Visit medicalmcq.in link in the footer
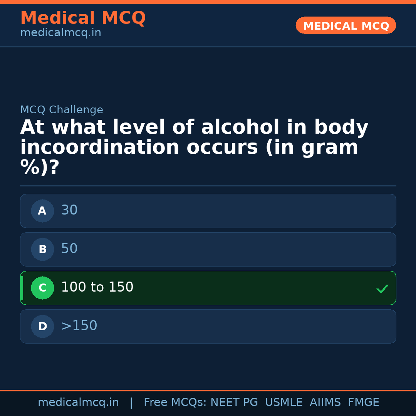This screenshot has width=416, height=416. click(x=78, y=403)
